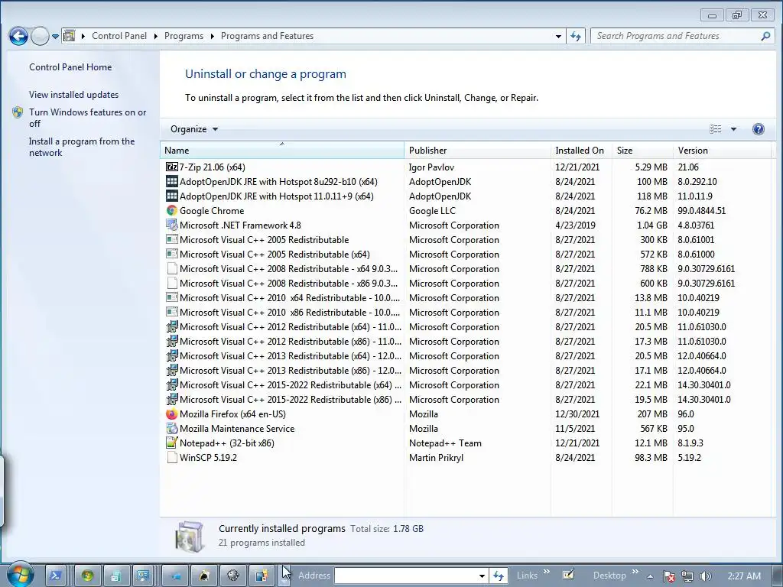Select the Microsoft Visual C++ 2013 Redistributable (x86) row
The image size is (783, 587).
click(467, 371)
